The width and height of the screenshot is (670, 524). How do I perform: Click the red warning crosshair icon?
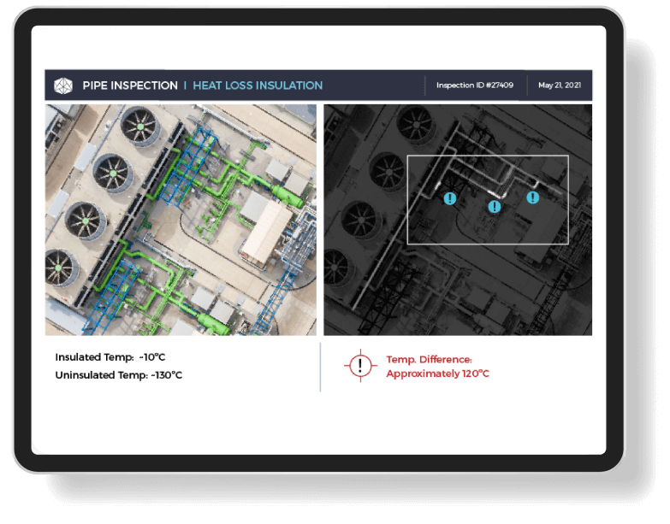coord(361,366)
